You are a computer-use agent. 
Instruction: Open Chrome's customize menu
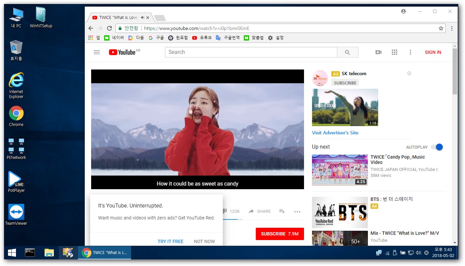(x=452, y=28)
